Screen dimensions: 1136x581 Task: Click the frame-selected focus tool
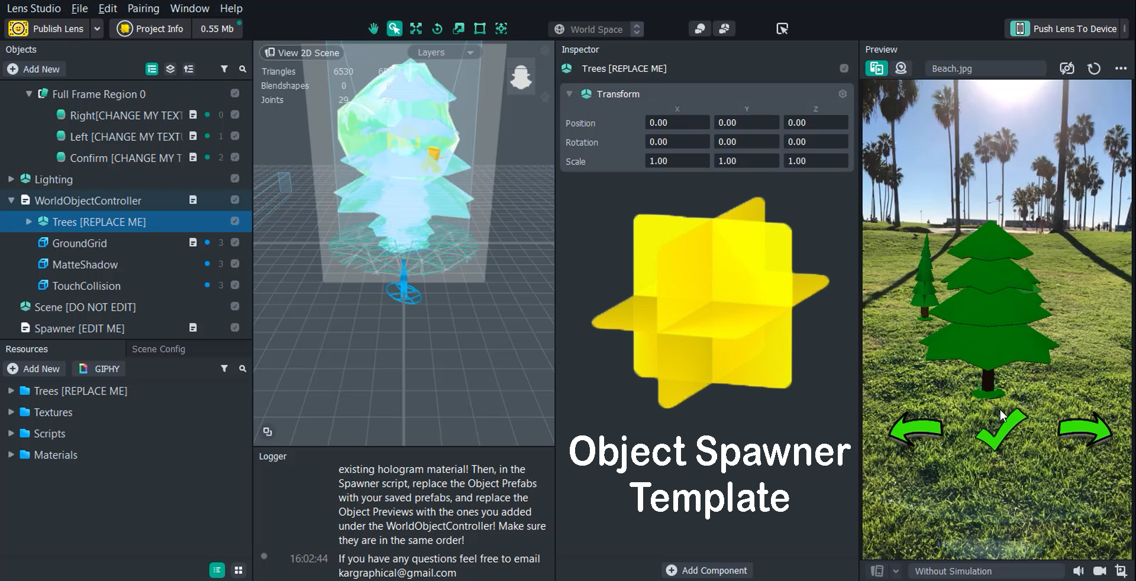(501, 28)
